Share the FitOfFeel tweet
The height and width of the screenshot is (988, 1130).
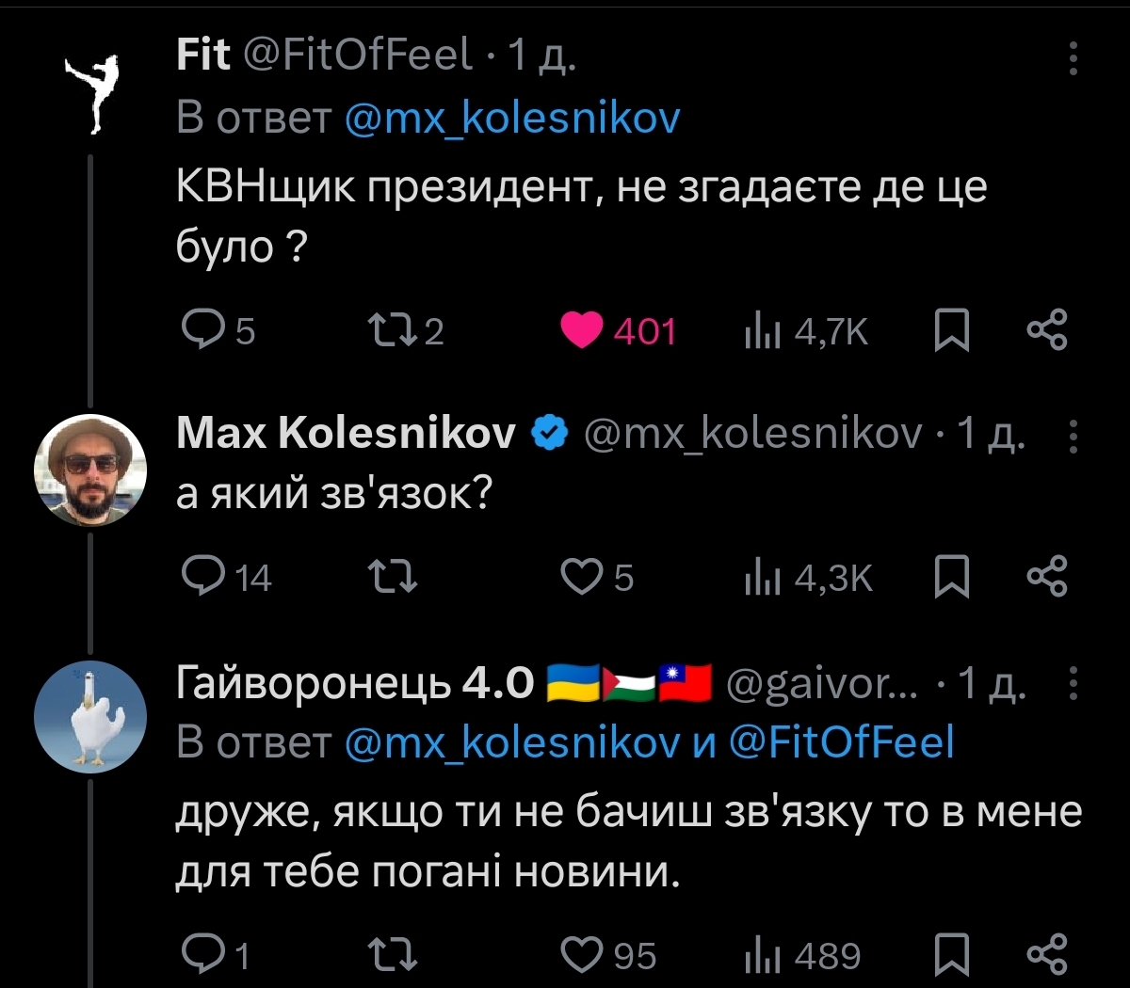point(1047,330)
